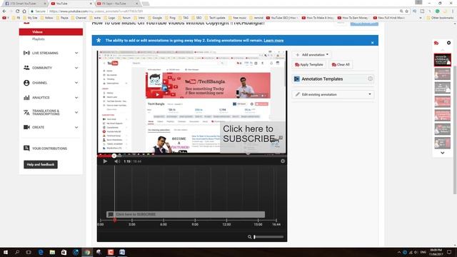This screenshot has width=457, height=257.
Task: Reload the browser page
Action: pos(17,11)
